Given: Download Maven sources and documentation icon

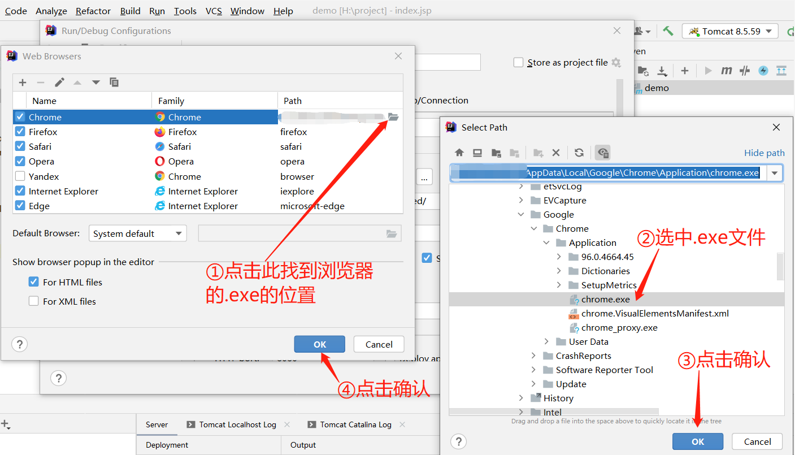Looking at the screenshot, I should coord(662,71).
